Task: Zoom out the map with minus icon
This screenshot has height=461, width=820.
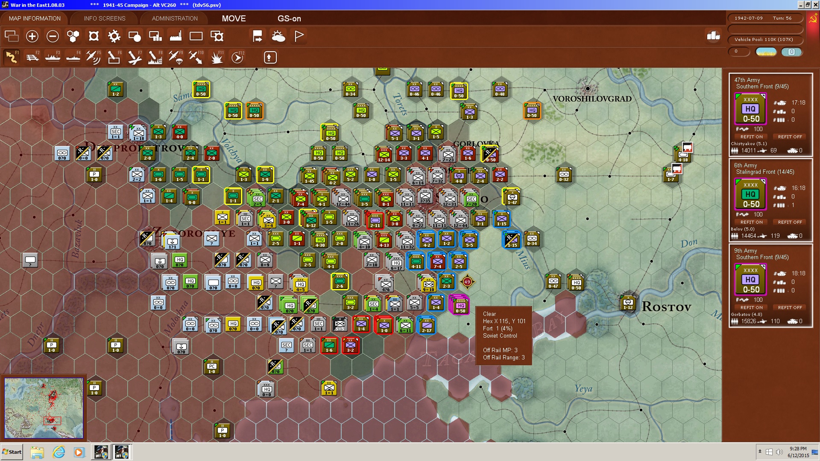Action: 53,36
